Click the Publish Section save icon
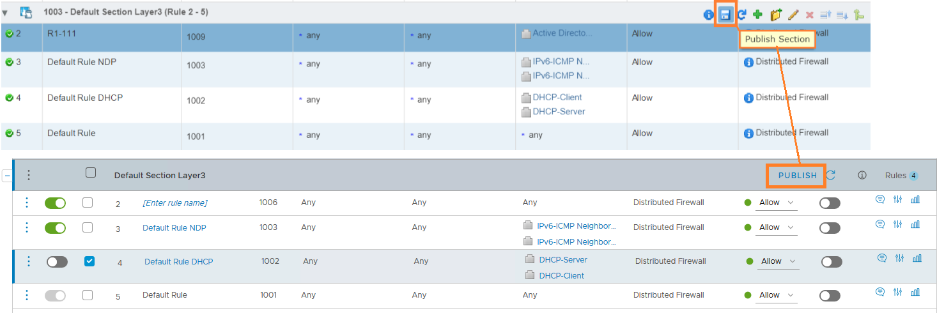Viewport: 937px width, 313px height. [x=725, y=15]
